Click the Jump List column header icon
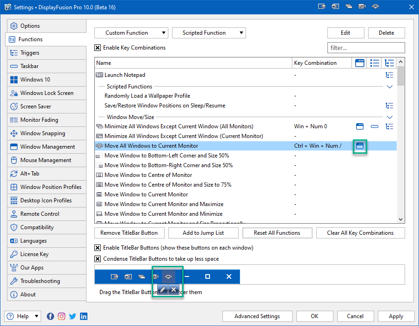Image resolution: width=419 pixels, height=326 pixels. [x=375, y=63]
